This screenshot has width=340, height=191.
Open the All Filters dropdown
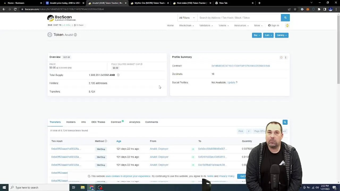187,18
